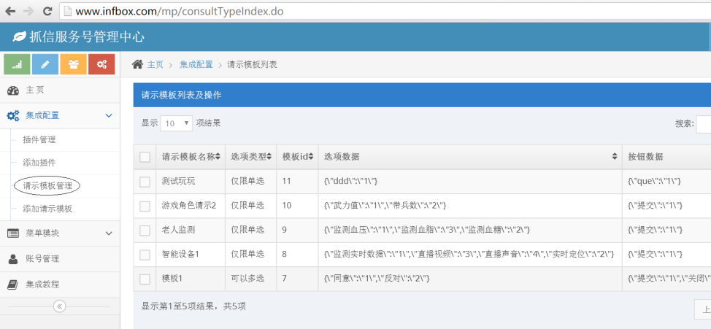Click the home icon in breadcrumb
The image size is (711, 329).
point(137,64)
